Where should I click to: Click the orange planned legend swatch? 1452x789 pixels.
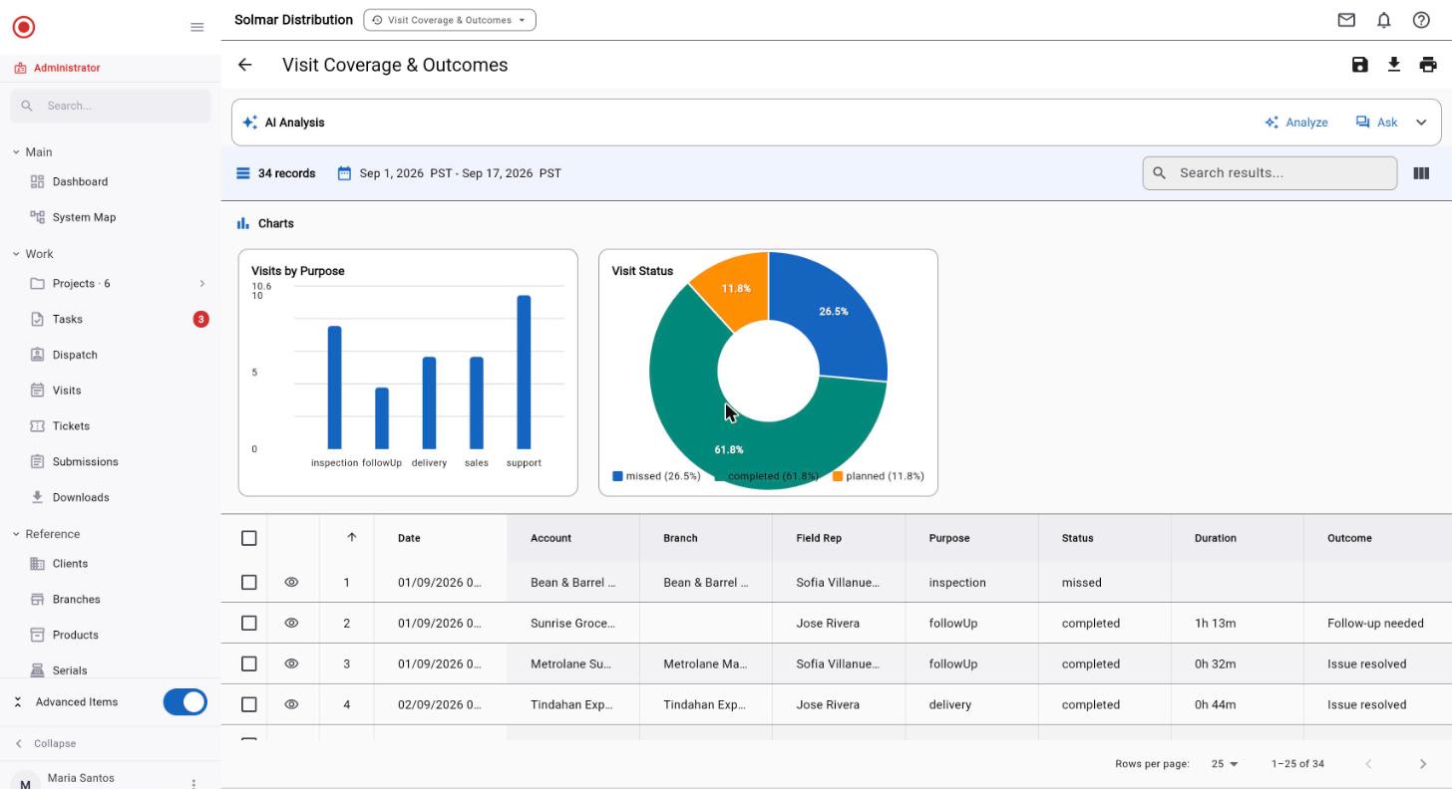[x=838, y=476]
